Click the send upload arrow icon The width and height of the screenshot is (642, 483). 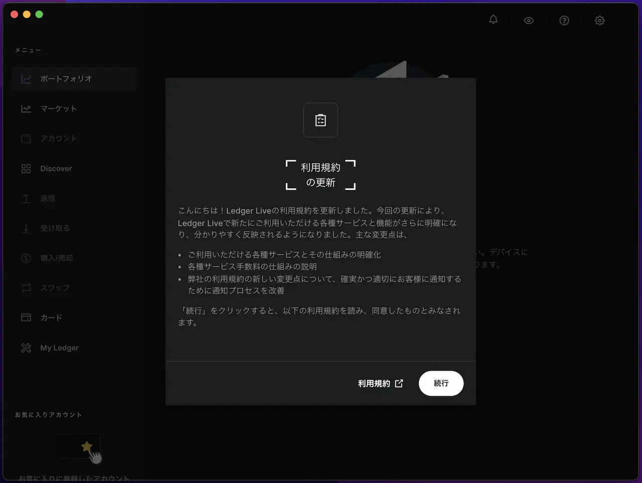pyautogui.click(x=26, y=198)
